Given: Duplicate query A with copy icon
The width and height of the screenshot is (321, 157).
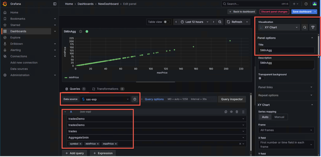Looking at the screenshot, I should (226, 112).
